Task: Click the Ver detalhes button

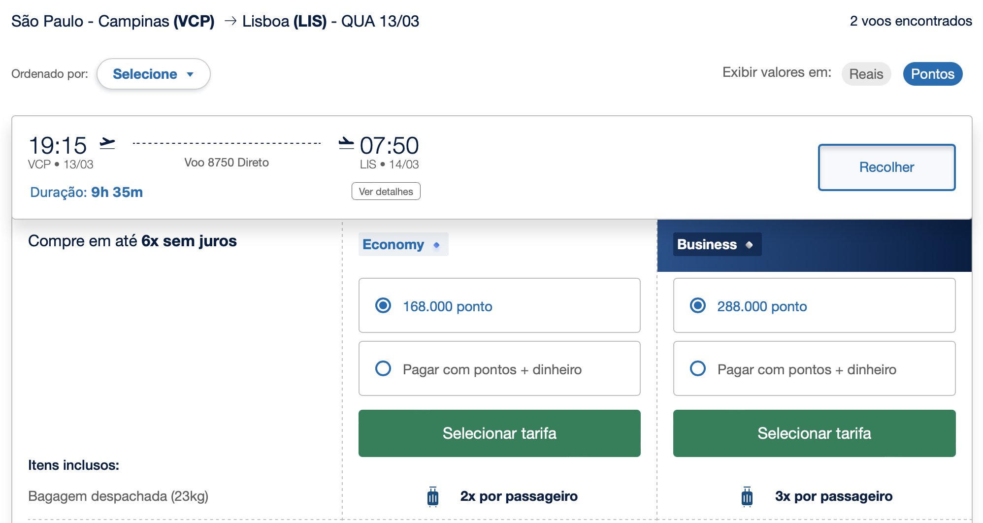Action: click(x=386, y=191)
